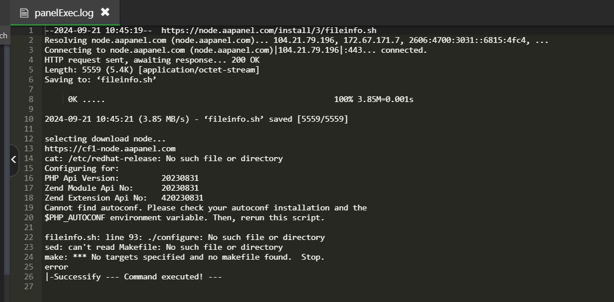This screenshot has height=302, width=614.
Task: Select the panelExec.log tab
Action: click(63, 13)
